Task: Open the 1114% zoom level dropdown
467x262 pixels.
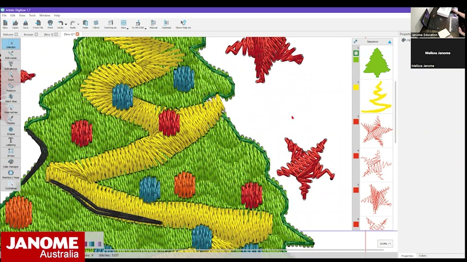Action: (x=385, y=243)
